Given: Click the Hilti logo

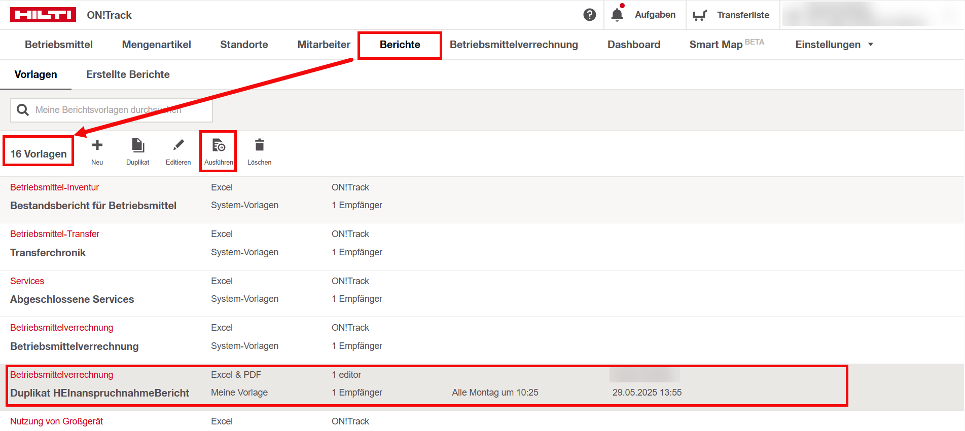Looking at the screenshot, I should point(43,15).
